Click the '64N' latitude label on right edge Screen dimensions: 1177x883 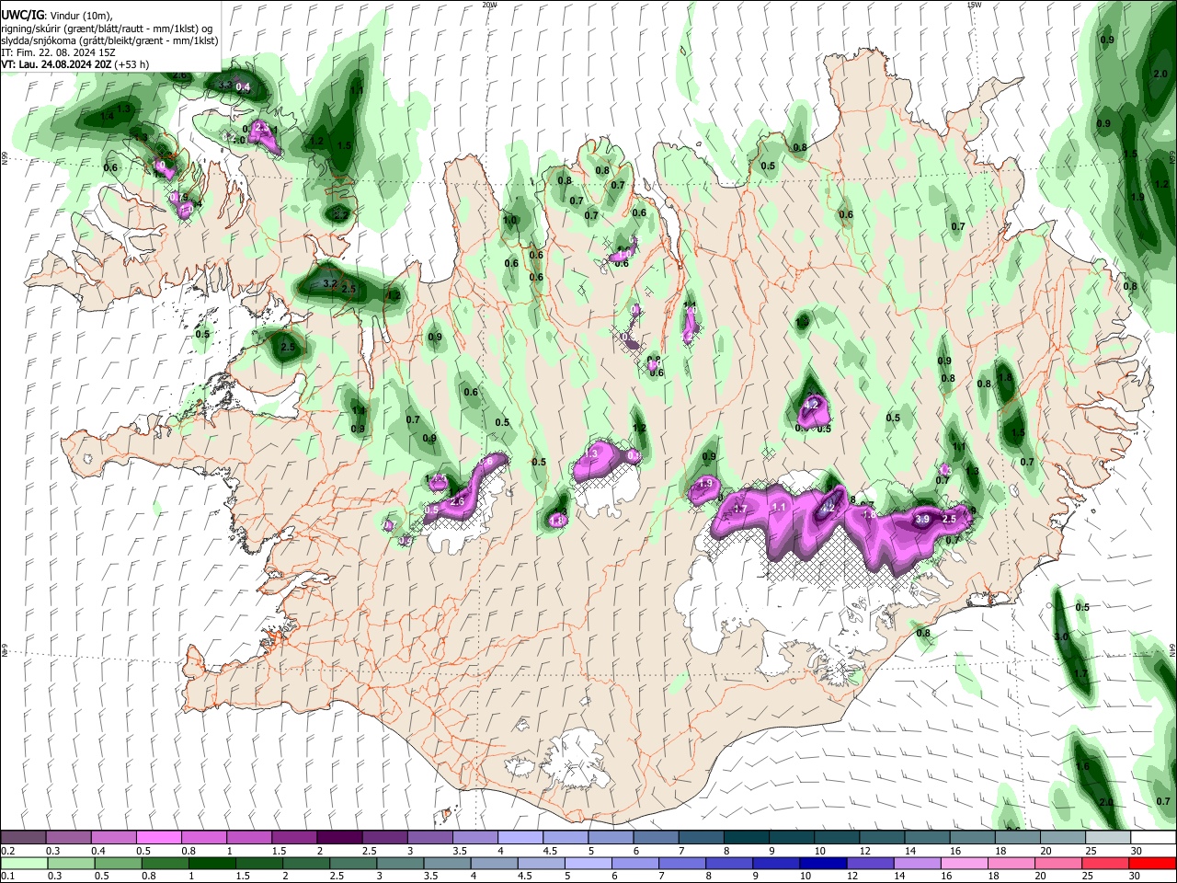point(1172,648)
